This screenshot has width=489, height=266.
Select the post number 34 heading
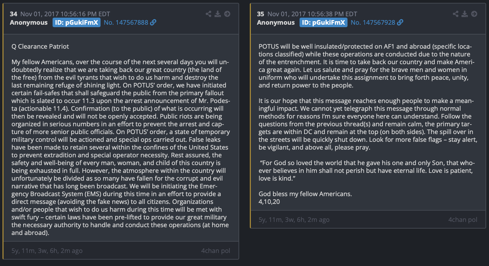coord(13,14)
